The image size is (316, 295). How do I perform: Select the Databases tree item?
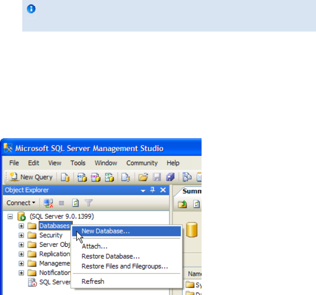tap(54, 226)
